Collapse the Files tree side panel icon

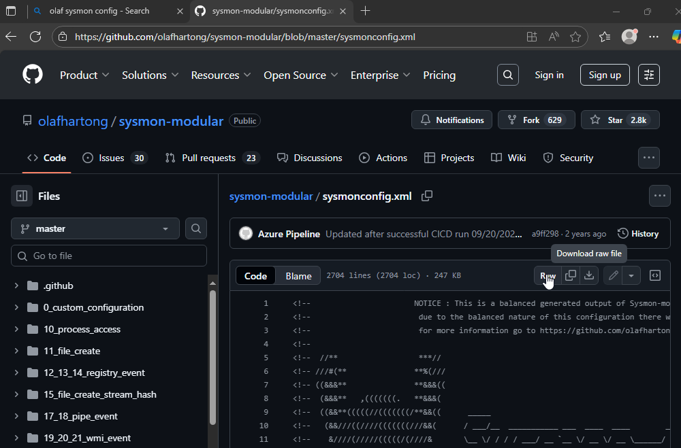point(22,196)
